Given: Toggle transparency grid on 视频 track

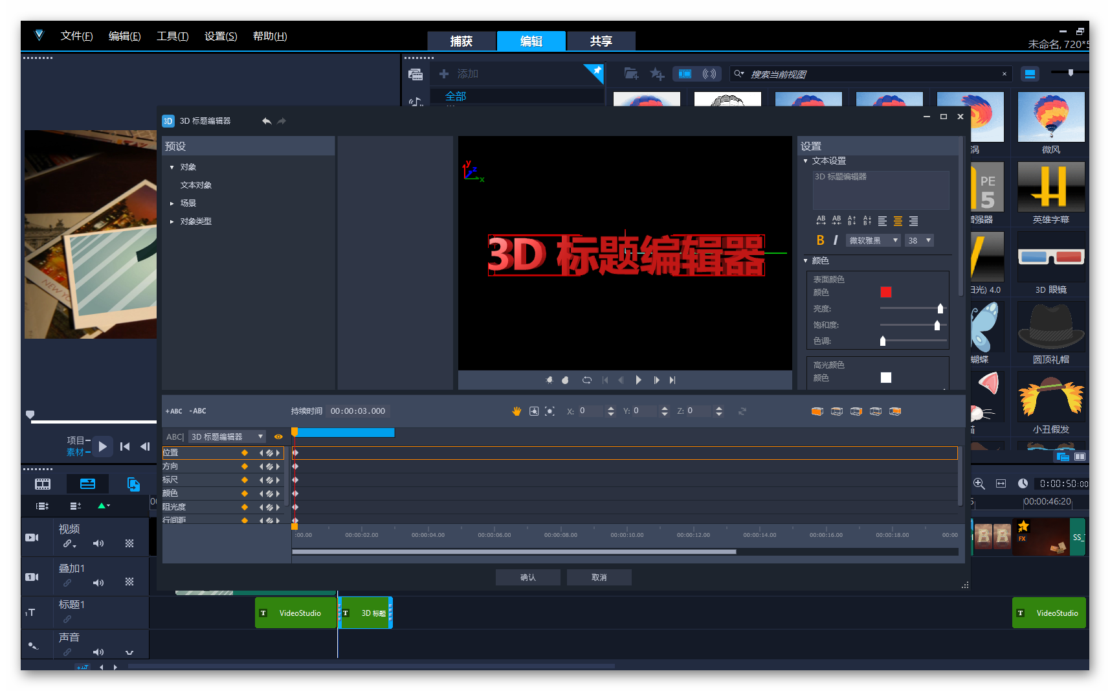Looking at the screenshot, I should point(129,543).
